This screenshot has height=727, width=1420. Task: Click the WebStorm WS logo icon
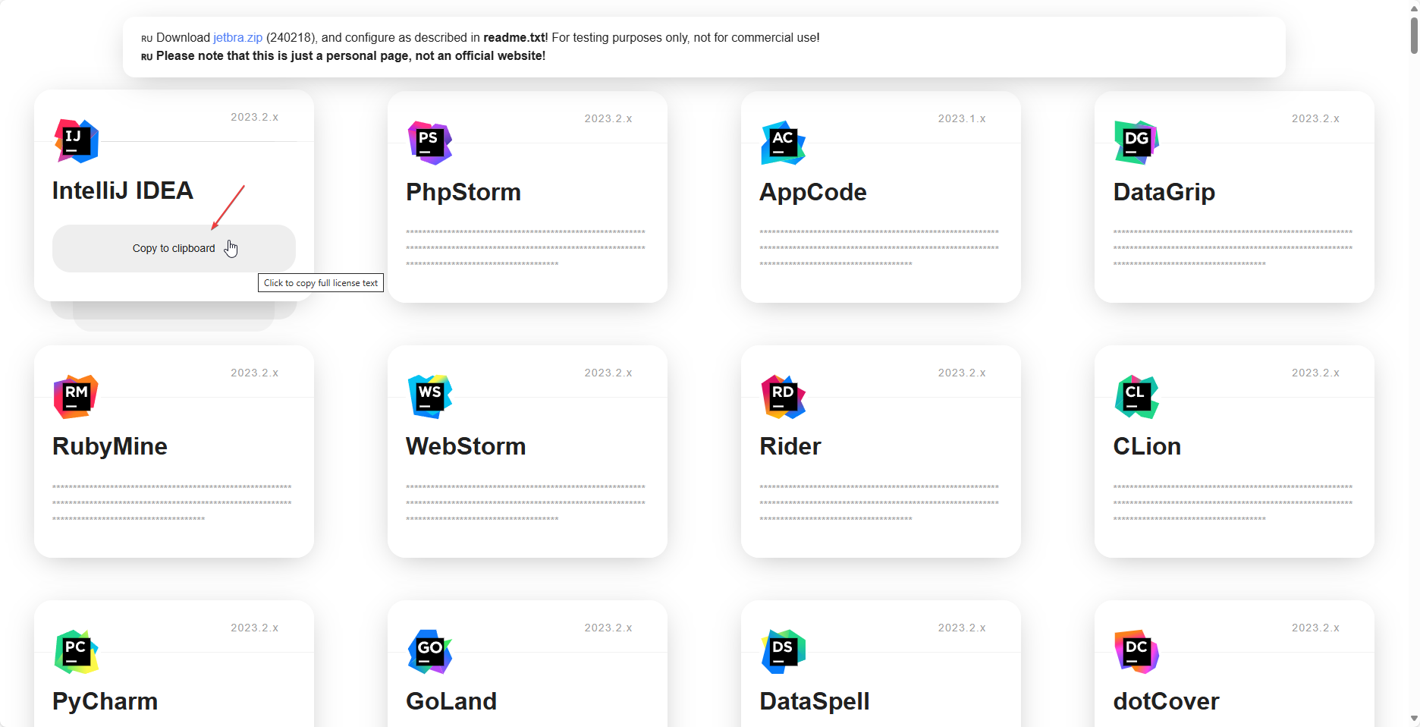click(430, 397)
